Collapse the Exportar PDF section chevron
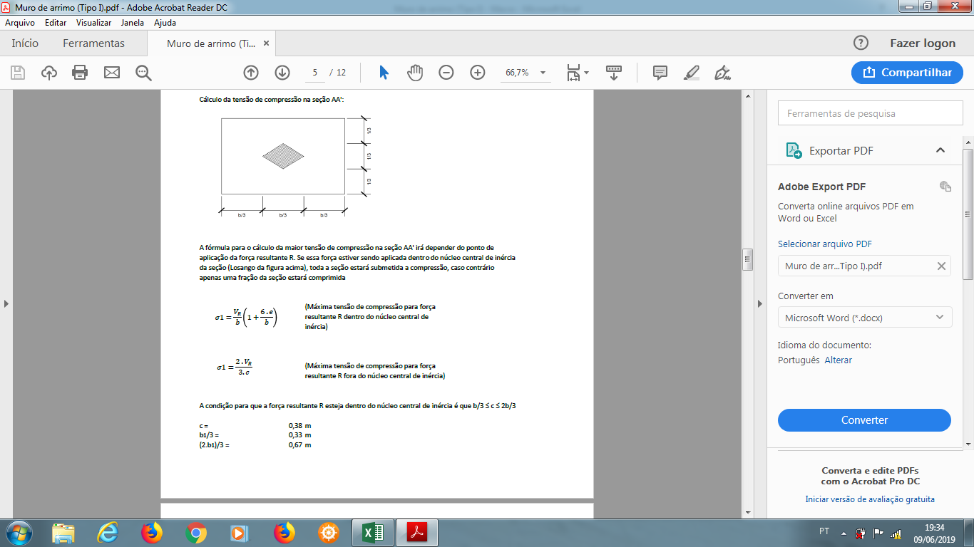This screenshot has width=974, height=547. pyautogui.click(x=940, y=150)
